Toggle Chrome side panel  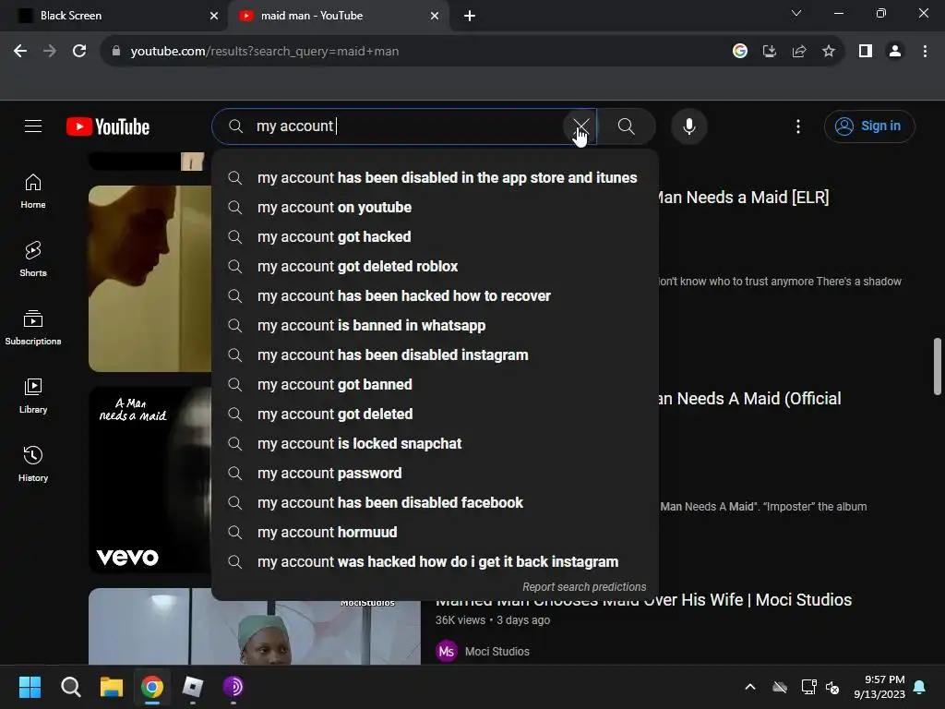(x=866, y=52)
